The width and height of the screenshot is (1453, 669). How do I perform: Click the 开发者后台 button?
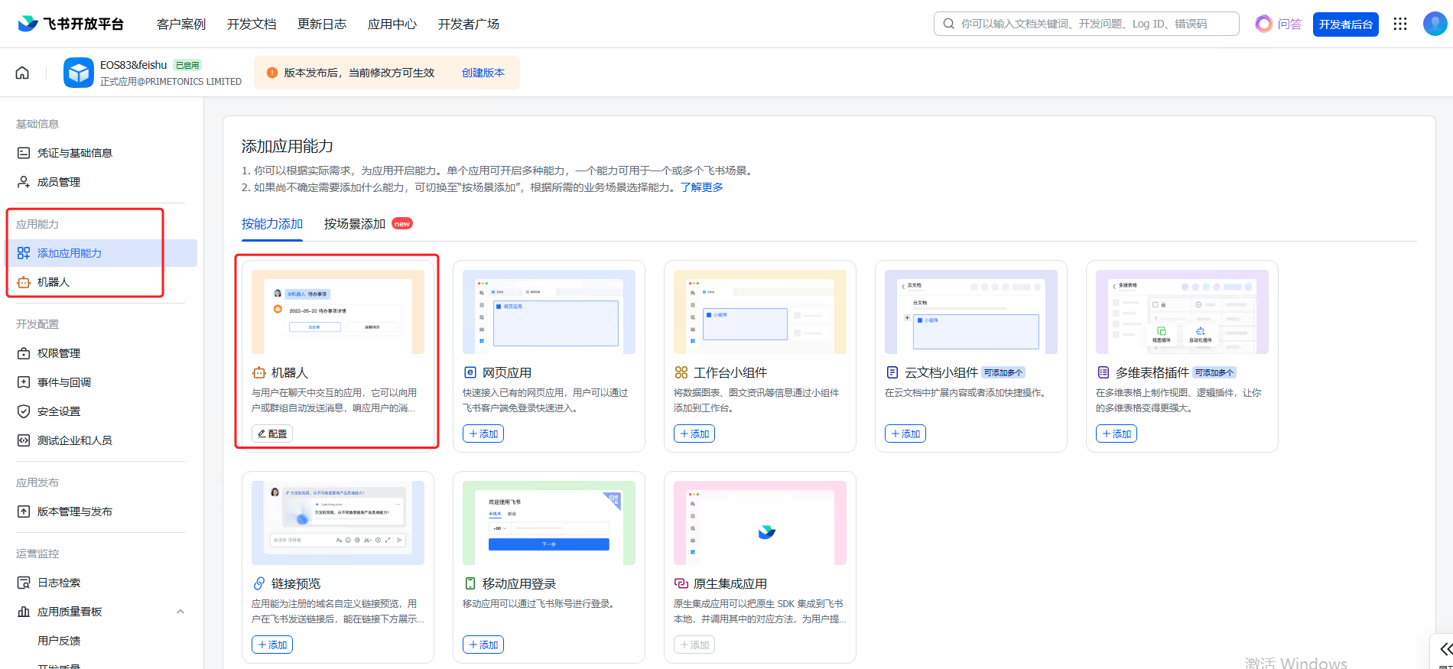[x=1345, y=24]
